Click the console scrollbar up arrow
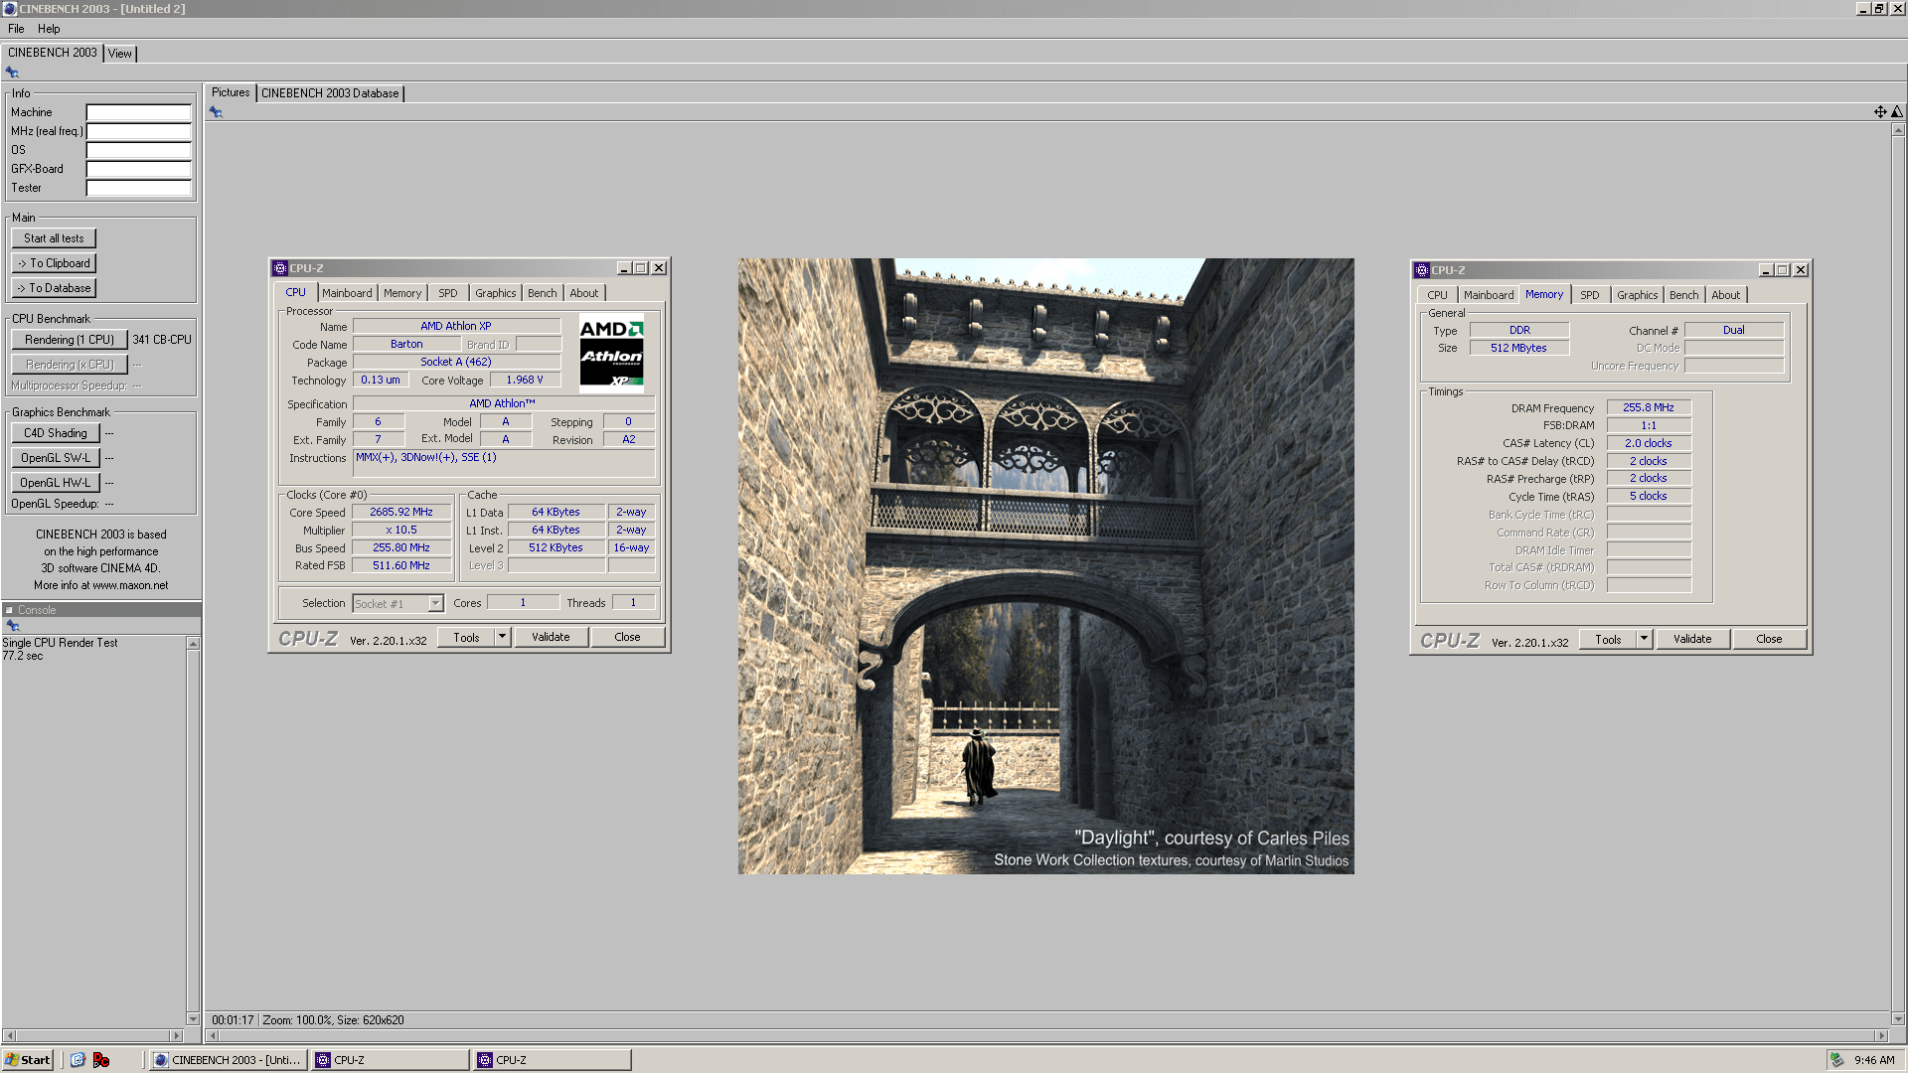 coord(193,644)
